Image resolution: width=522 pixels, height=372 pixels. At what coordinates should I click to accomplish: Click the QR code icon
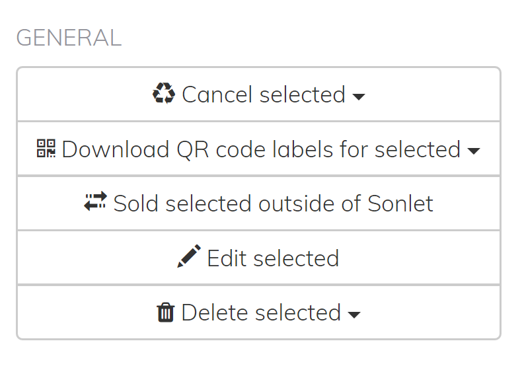click(x=46, y=149)
